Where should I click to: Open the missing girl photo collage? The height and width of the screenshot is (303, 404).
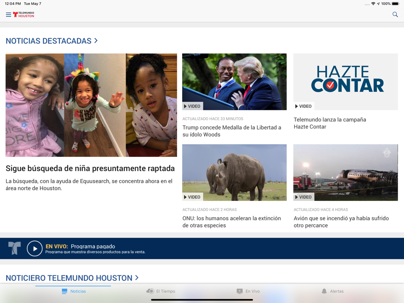(91, 105)
